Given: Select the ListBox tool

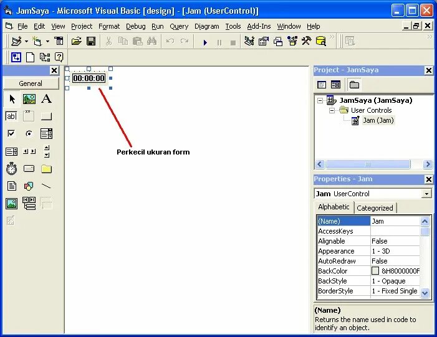Looking at the screenshot, I should click(11, 151).
